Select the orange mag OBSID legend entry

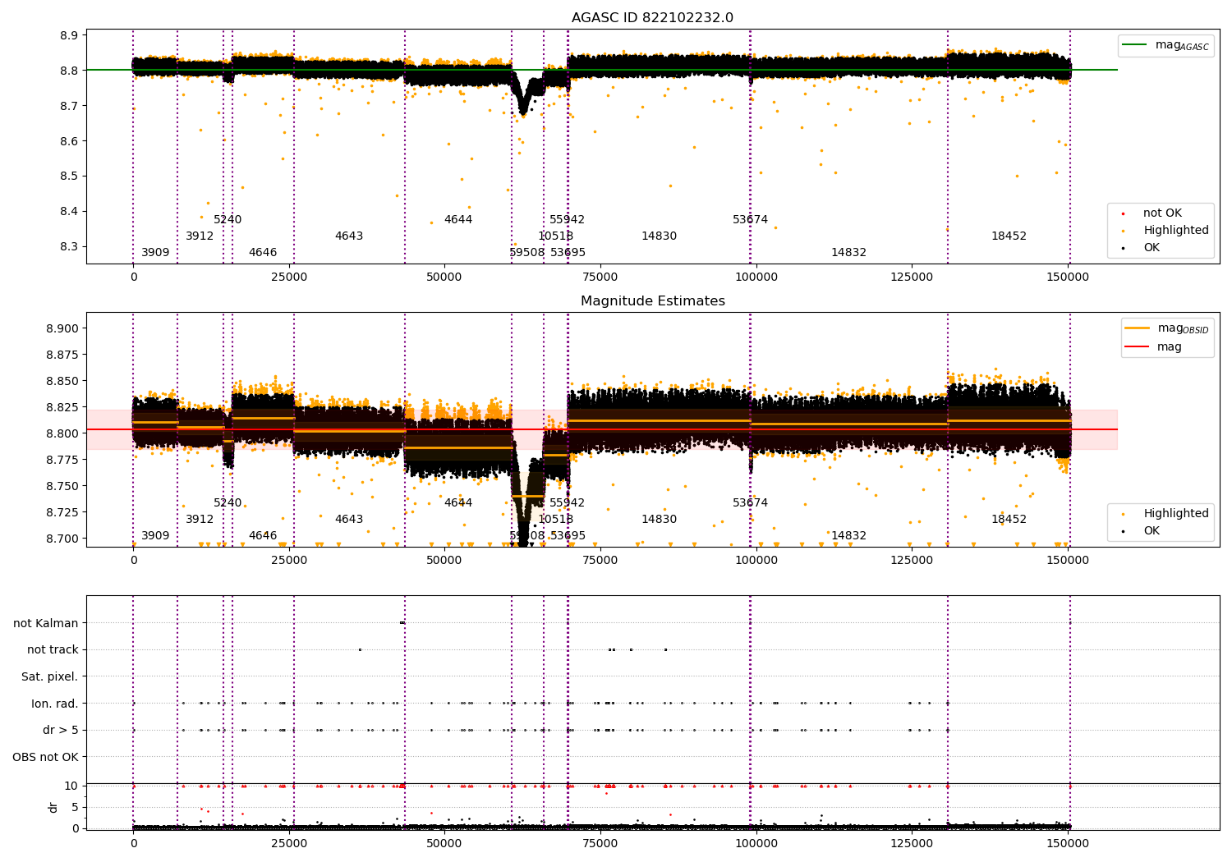pyautogui.click(x=1167, y=328)
